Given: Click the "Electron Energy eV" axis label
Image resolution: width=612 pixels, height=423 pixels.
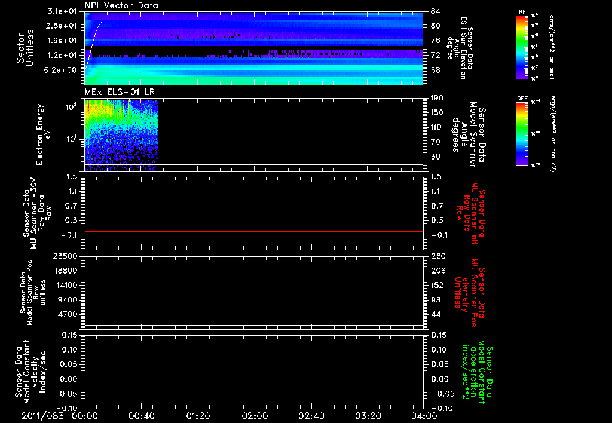Looking at the screenshot, I should [x=43, y=135].
